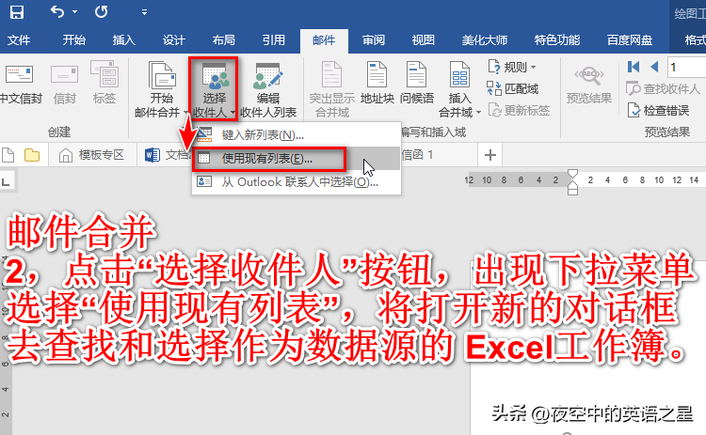Screen dimensions: 706x435
Task: Click the 匹配域 match fields button
Action: click(x=512, y=88)
